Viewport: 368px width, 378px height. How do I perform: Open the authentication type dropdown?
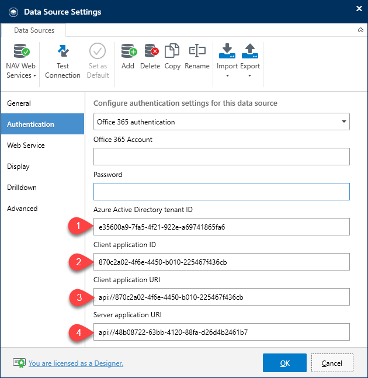(x=221, y=122)
